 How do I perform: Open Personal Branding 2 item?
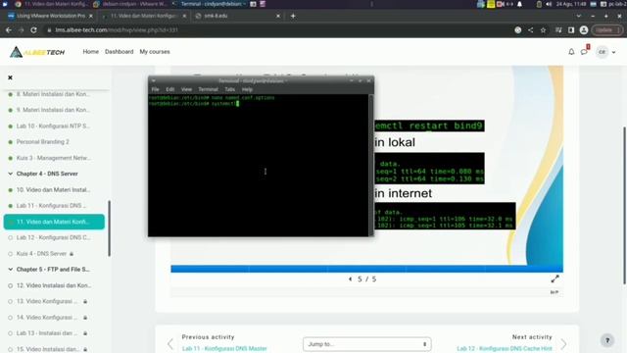[43, 142]
